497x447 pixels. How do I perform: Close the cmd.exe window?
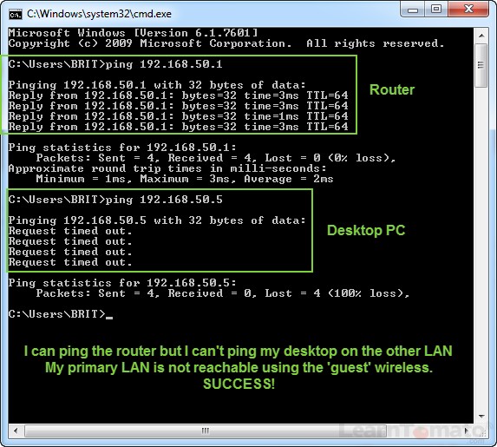pos(468,10)
